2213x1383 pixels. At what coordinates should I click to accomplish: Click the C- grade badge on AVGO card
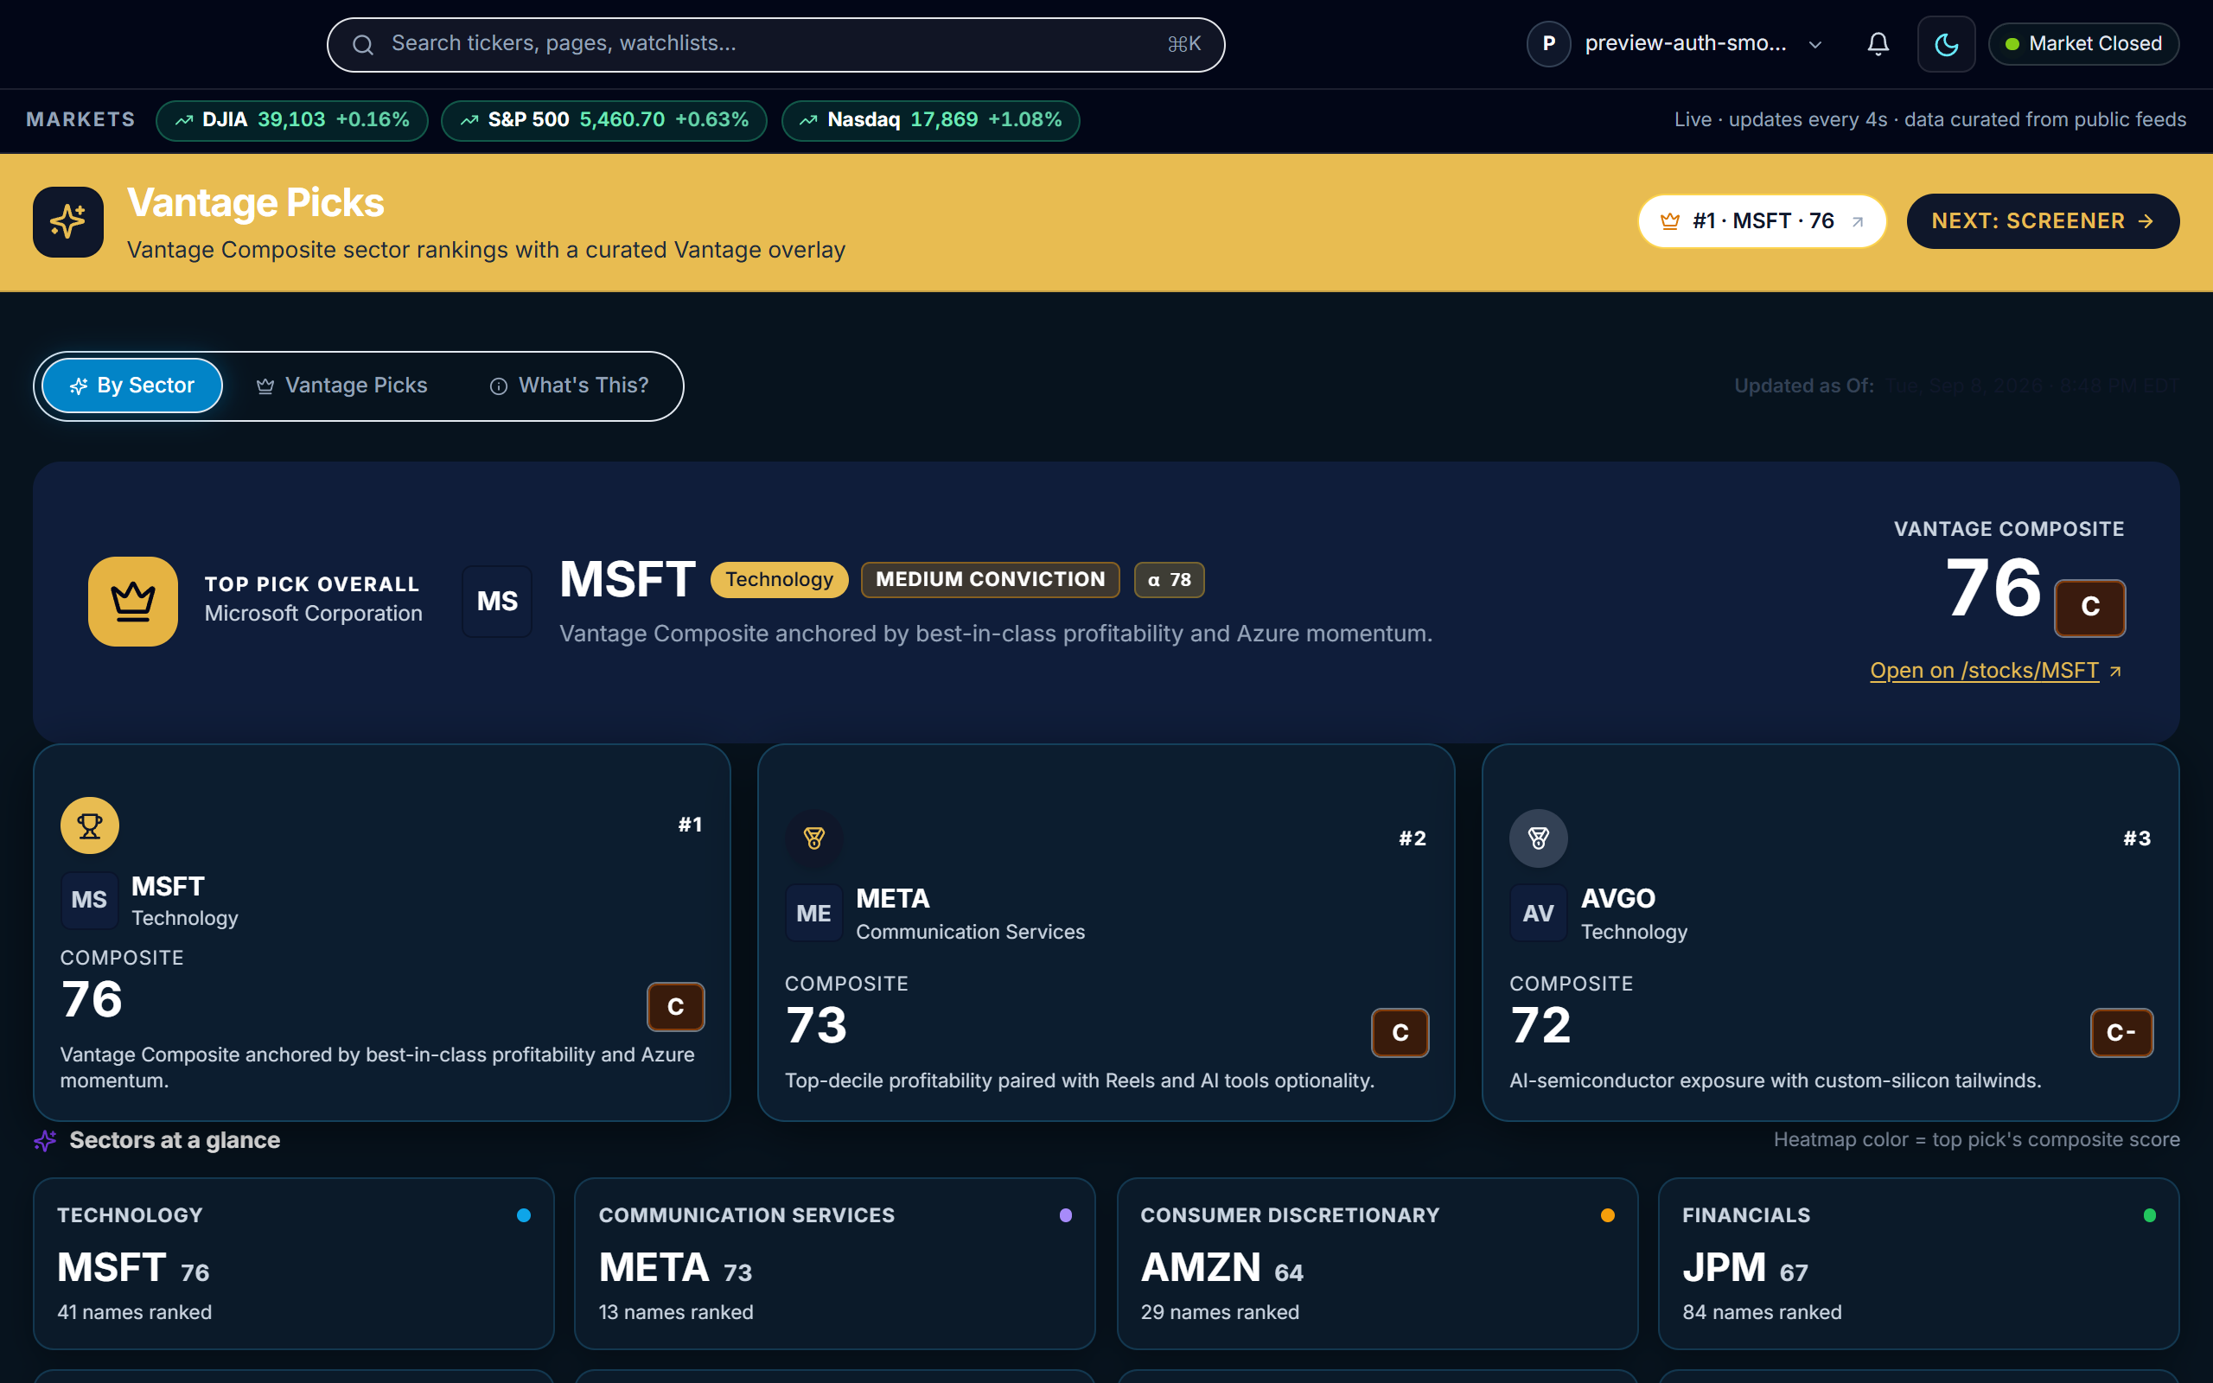click(2121, 1033)
